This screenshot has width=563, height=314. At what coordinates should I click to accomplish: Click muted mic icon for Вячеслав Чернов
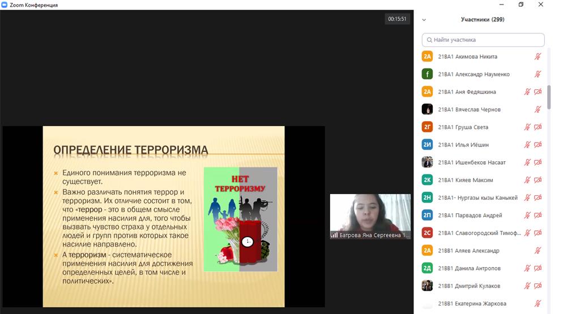[x=538, y=109]
